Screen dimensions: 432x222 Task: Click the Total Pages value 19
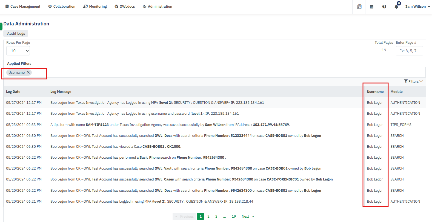(x=384, y=50)
